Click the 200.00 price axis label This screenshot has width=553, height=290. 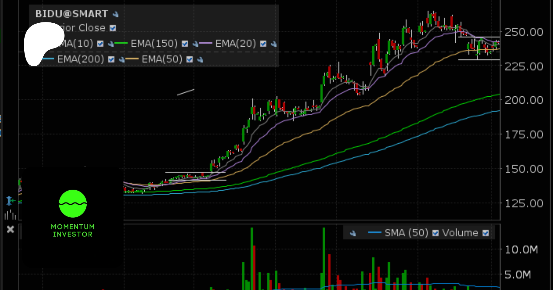point(524,100)
